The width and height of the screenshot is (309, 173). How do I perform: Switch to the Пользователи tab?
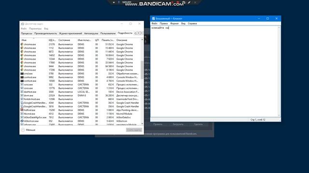pos(108,34)
